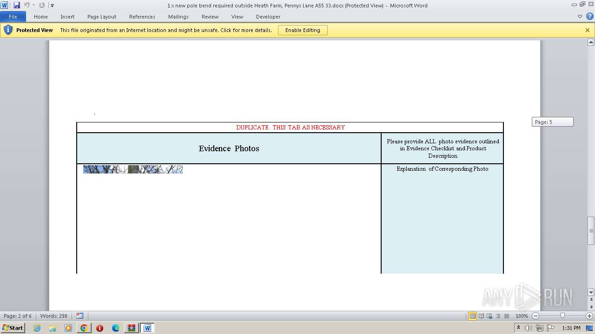Screen dimensions: 595x334
Task: Click Next Page double-arrow button
Action: pyautogui.click(x=591, y=307)
